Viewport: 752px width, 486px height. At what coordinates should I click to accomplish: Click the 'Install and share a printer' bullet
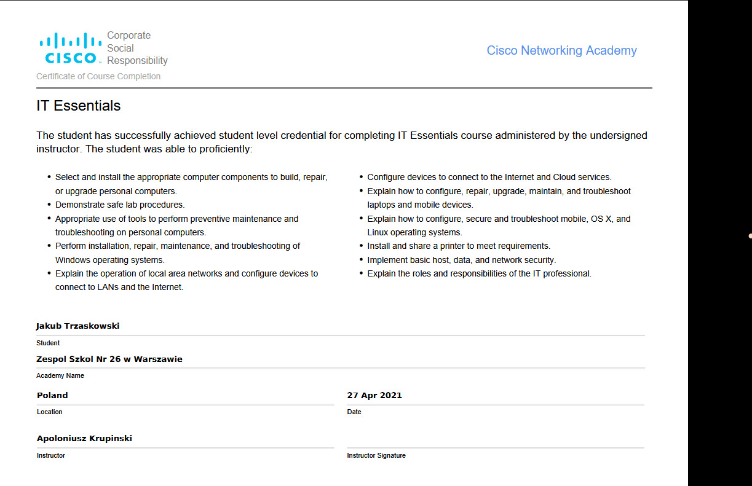tap(459, 246)
